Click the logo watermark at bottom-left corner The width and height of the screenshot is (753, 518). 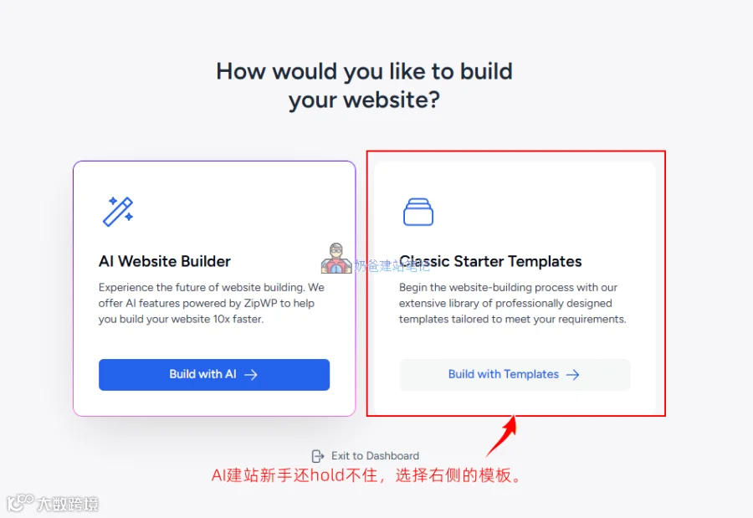53,503
